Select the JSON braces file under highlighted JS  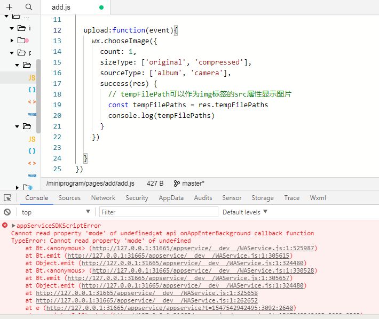(32, 90)
